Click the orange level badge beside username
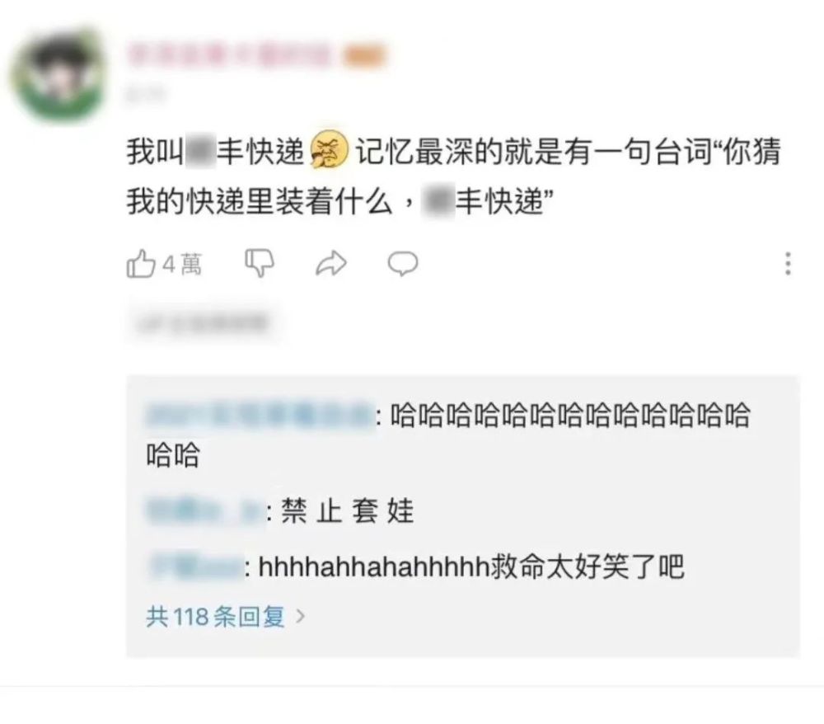The image size is (824, 724). click(365, 56)
